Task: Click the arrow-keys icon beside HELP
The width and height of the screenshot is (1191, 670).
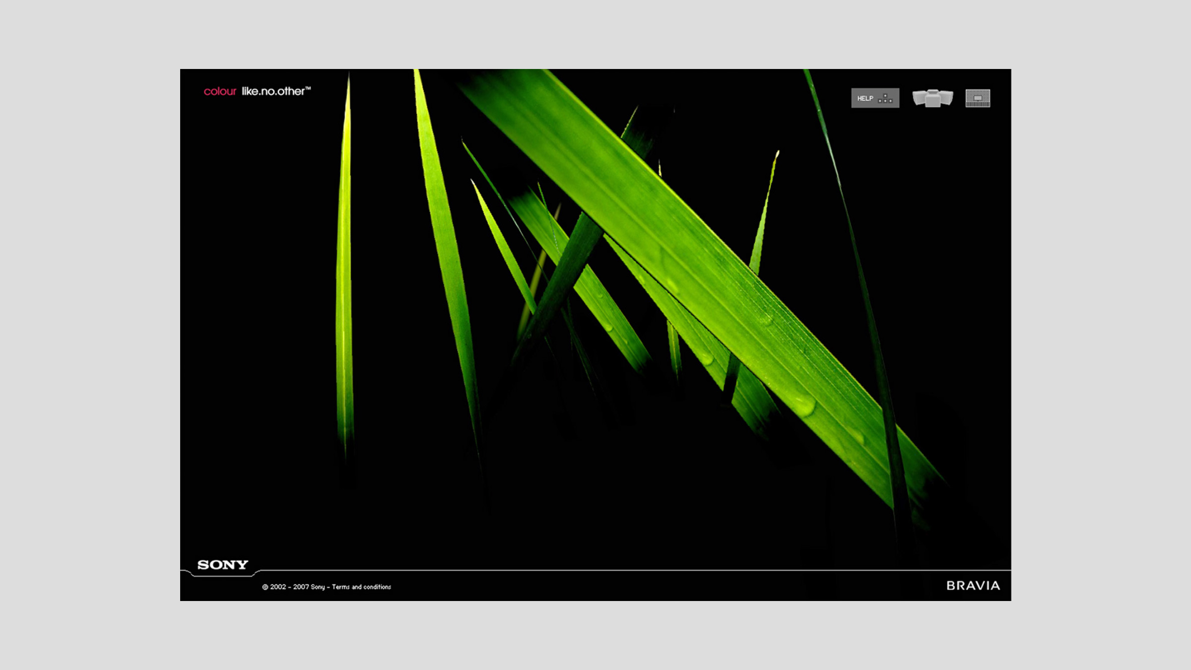Action: click(x=885, y=99)
